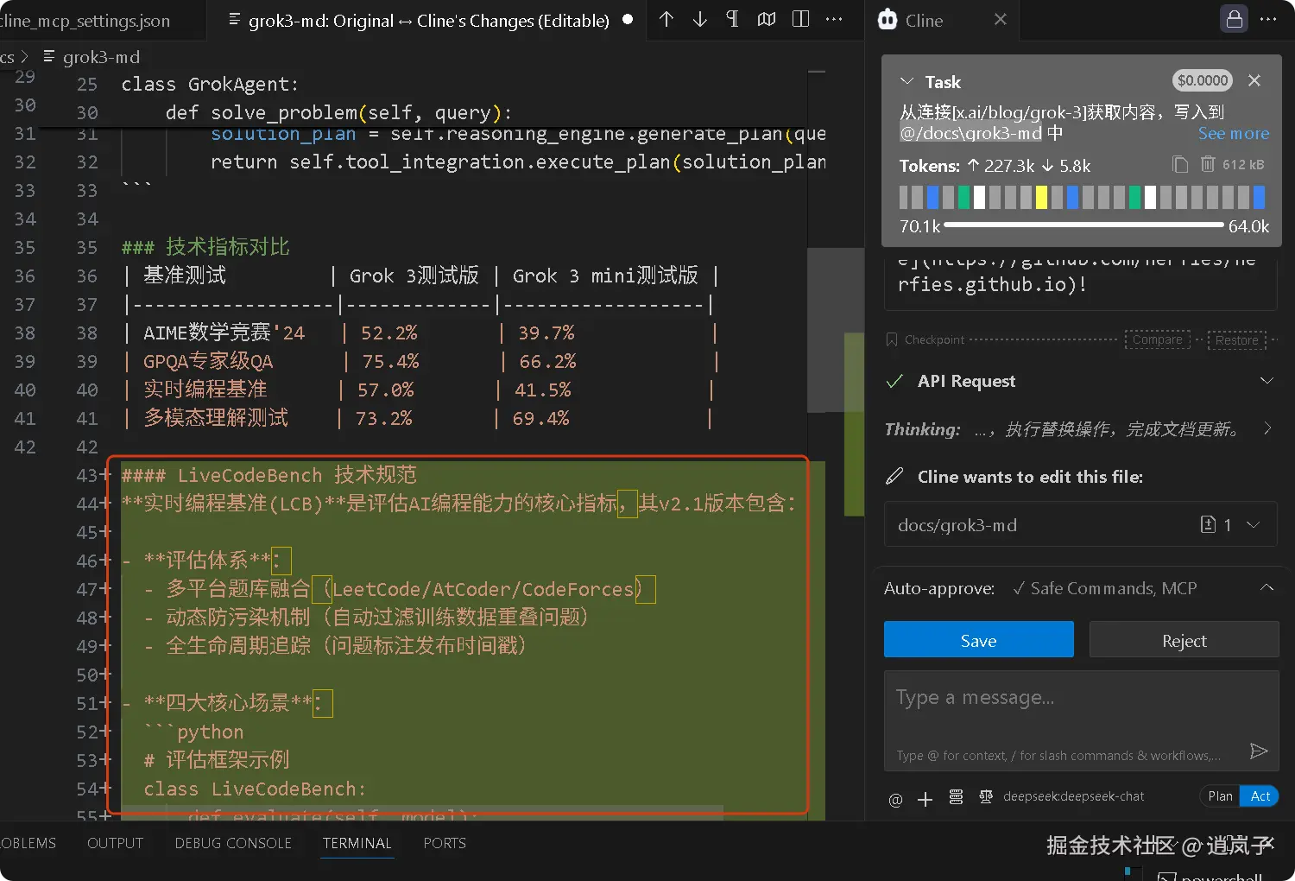
Task: Click See more link in task
Action: 1234,133
